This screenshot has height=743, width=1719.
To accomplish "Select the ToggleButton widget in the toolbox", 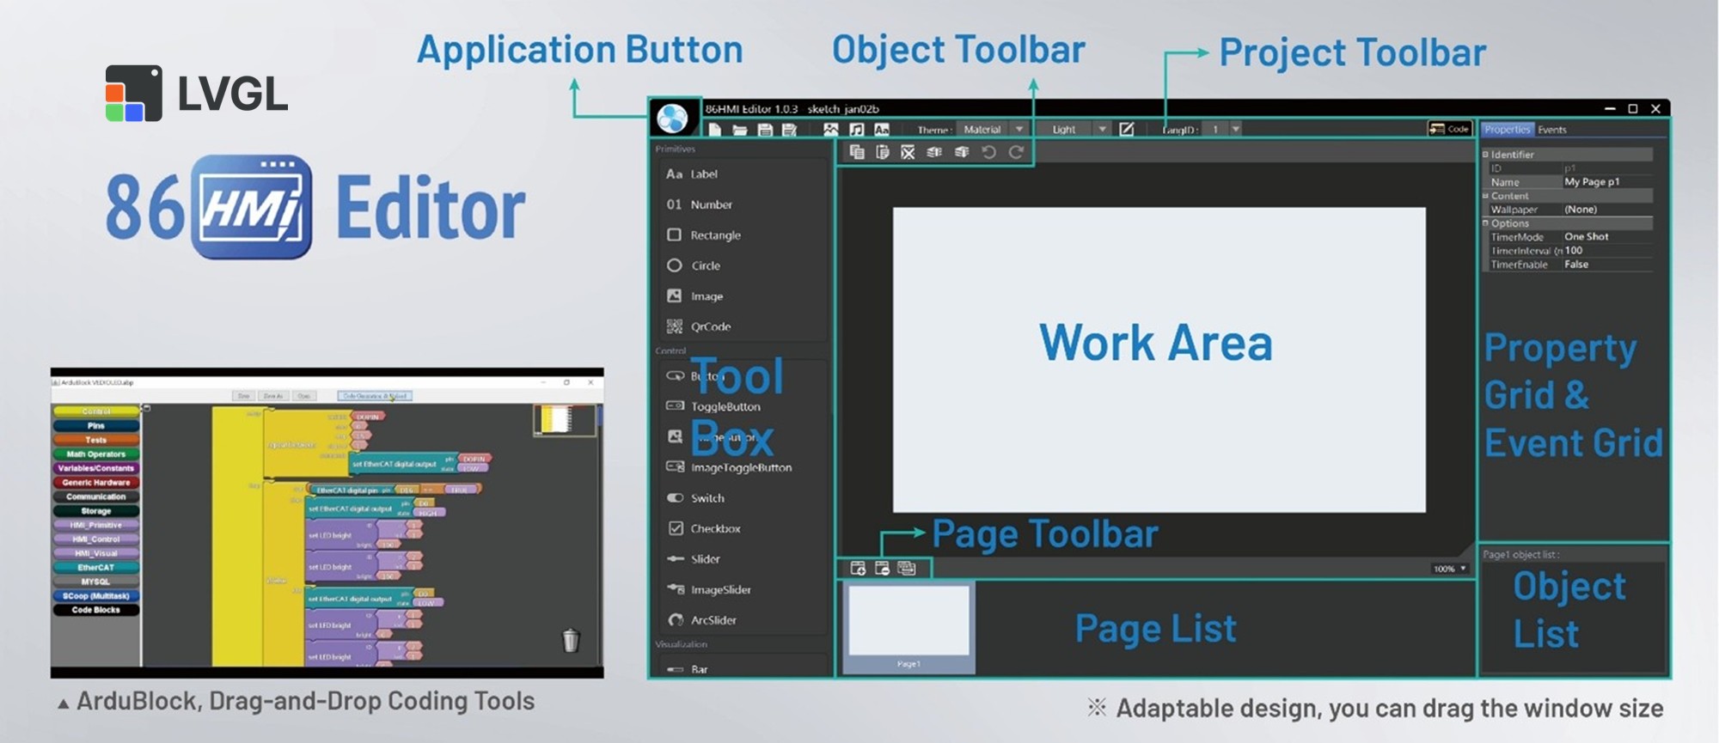I will click(725, 406).
